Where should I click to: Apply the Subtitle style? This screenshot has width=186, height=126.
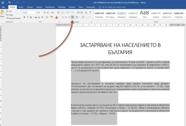click(156, 15)
